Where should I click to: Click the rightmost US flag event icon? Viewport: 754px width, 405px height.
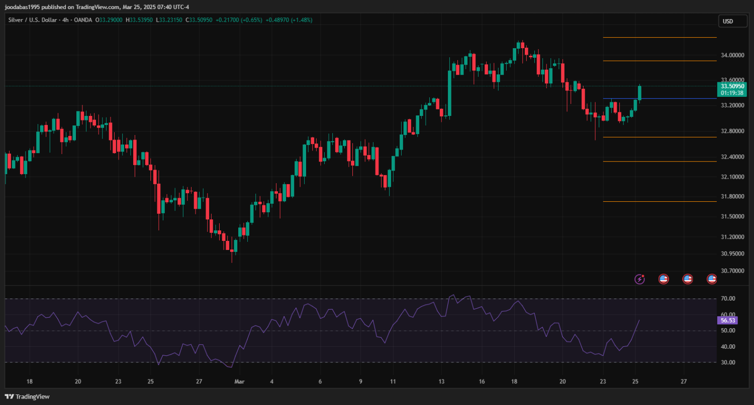(x=711, y=279)
